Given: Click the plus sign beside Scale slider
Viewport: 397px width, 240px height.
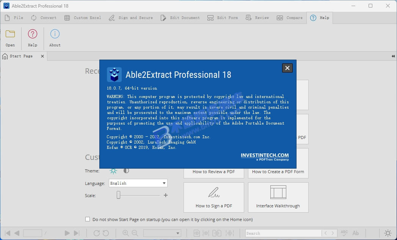Looking at the screenshot, I should 166,195.
